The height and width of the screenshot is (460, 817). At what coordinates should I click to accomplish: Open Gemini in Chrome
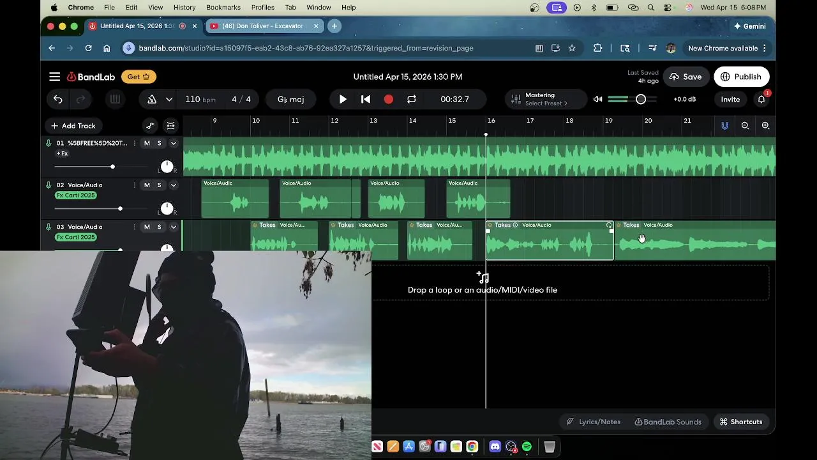749,26
